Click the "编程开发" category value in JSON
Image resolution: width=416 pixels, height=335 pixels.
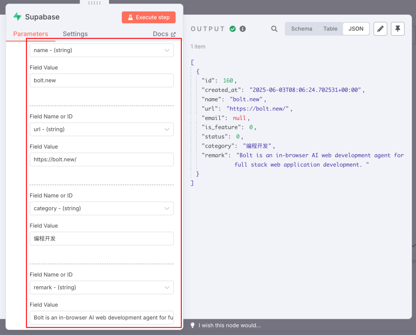[257, 146]
